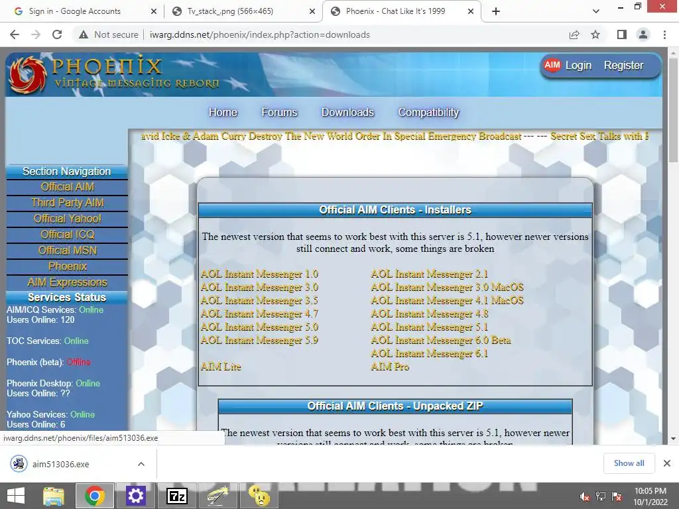Open the Compatibility menu item

tap(428, 113)
